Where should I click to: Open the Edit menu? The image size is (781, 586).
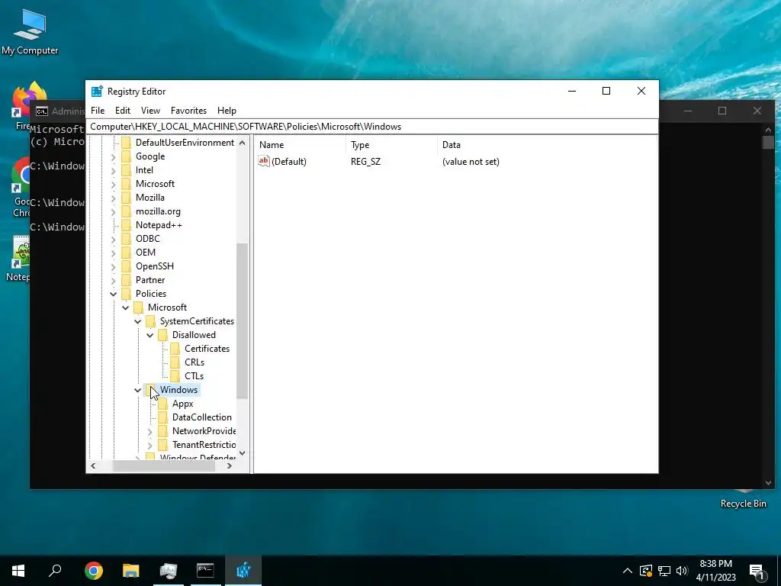[x=123, y=111]
